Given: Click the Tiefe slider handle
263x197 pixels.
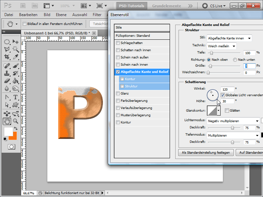Looking at the screenshot, I should tap(211, 53).
